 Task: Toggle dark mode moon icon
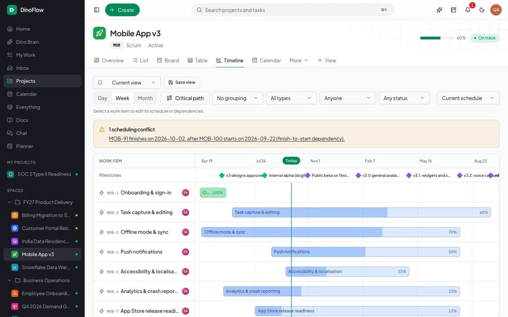click(482, 10)
